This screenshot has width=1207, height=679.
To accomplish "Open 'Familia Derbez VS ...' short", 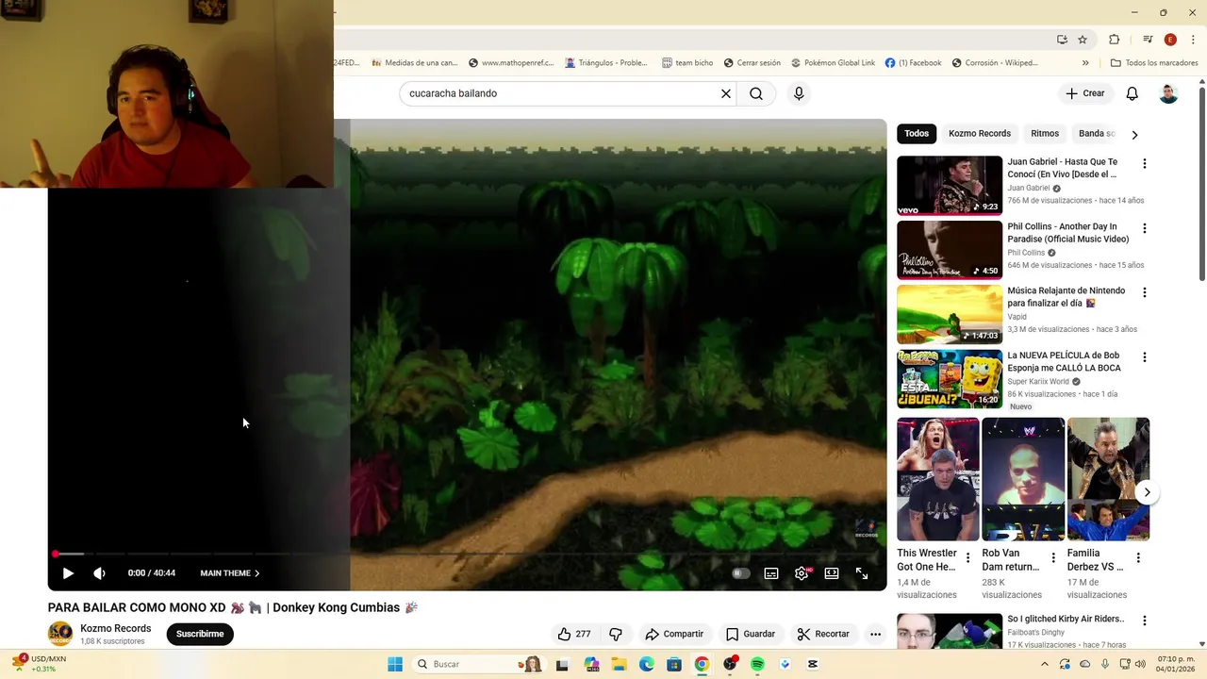I will [x=1108, y=479].
